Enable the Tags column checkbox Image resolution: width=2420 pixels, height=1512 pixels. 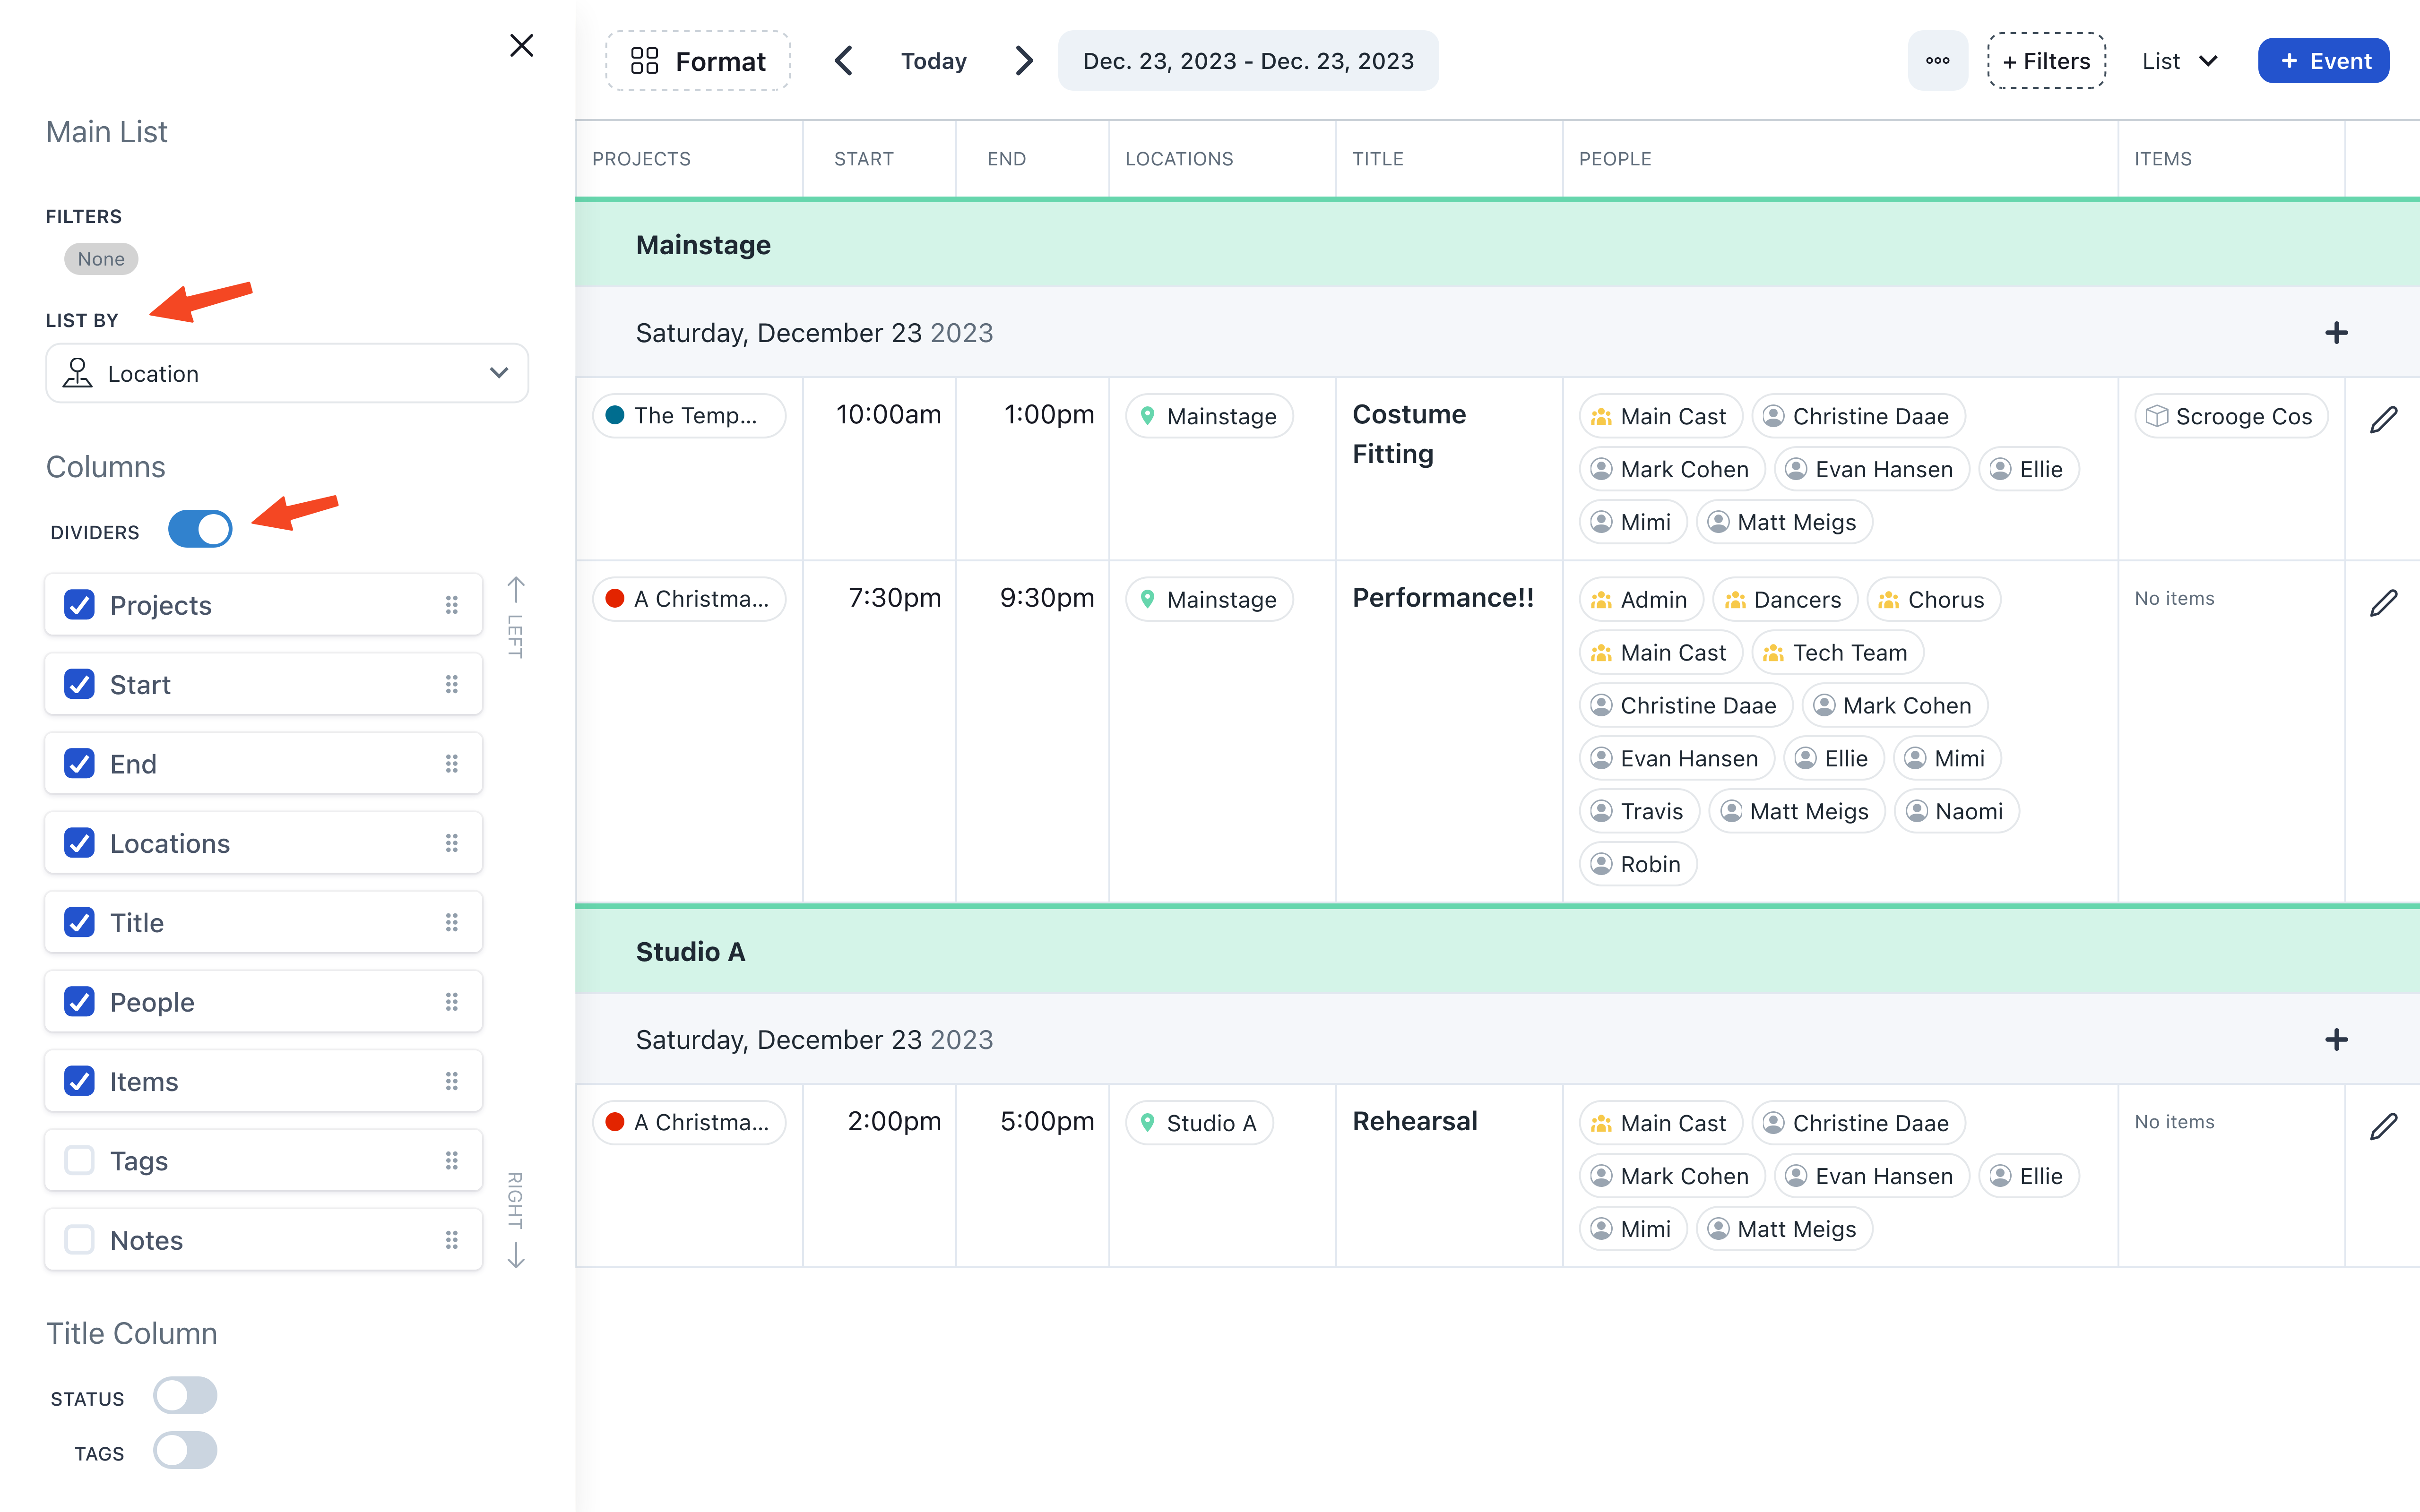click(x=80, y=1160)
